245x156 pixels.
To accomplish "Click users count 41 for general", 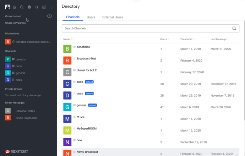I will (162, 107).
